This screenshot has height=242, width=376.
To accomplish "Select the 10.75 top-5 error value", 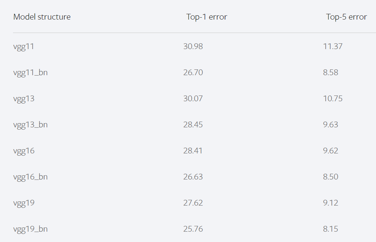I will (x=333, y=99).
